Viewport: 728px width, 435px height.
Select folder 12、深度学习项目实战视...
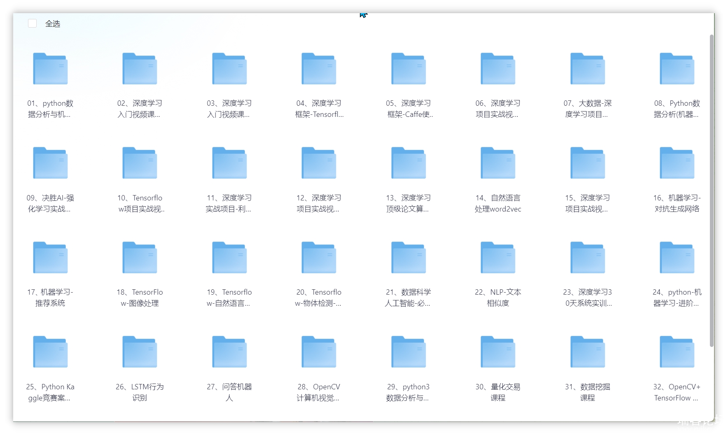pos(319,163)
